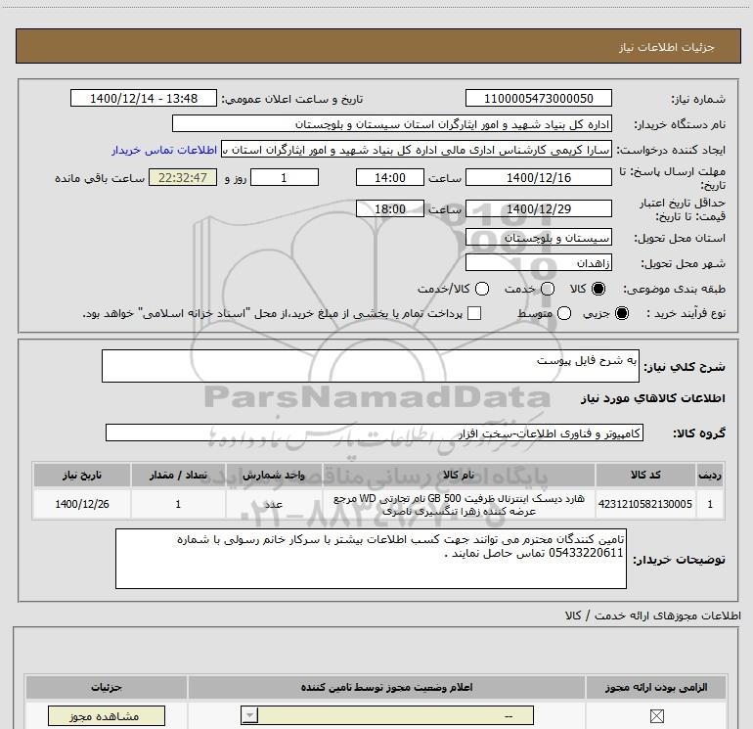The width and height of the screenshot is (753, 729).
Task: Click the hard disk product name cell
Action: click(x=459, y=504)
